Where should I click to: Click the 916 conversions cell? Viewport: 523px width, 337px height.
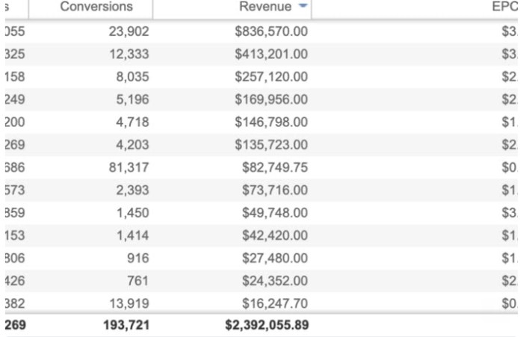coord(137,259)
